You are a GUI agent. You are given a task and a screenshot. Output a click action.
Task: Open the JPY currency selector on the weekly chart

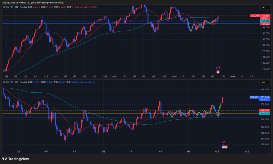264,7
